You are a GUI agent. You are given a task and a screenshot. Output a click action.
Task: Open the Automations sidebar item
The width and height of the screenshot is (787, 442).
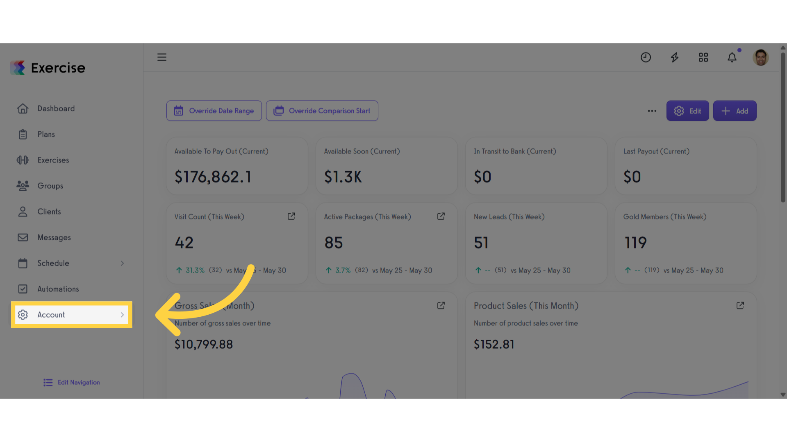tap(58, 289)
